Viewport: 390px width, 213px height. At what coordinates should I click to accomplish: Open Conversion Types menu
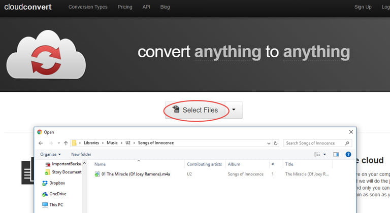tap(88, 7)
